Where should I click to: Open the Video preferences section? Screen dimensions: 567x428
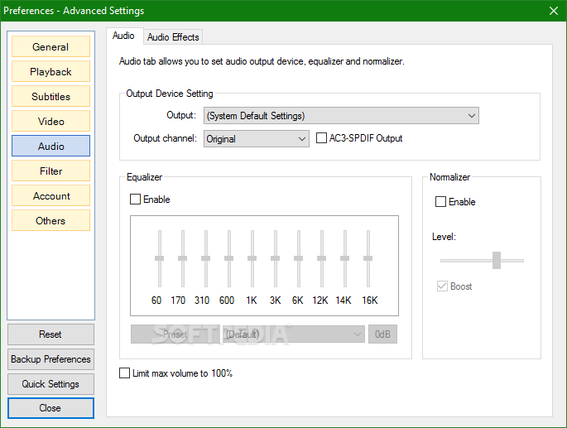click(50, 121)
